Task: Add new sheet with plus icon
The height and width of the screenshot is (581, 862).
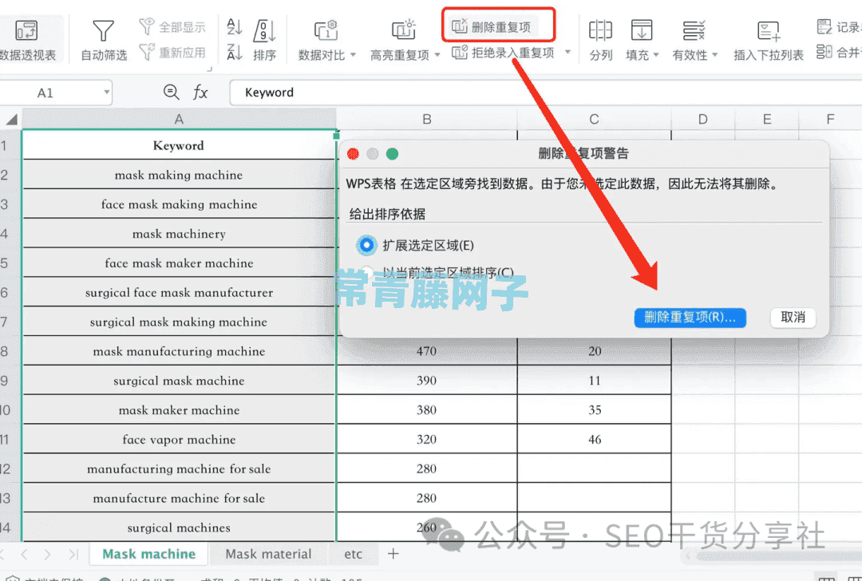Action: click(393, 554)
